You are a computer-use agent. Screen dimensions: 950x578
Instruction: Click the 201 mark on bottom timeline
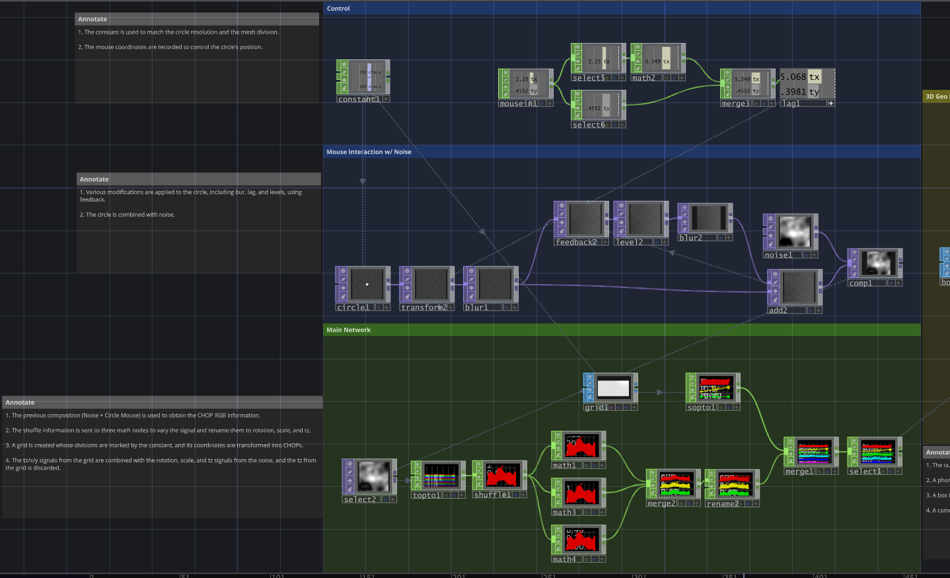coord(458,575)
